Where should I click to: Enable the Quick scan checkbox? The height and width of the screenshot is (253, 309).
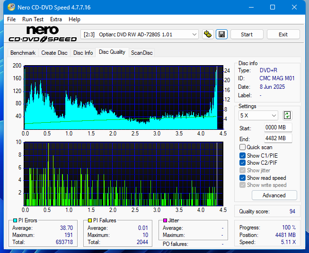pyautogui.click(x=243, y=147)
